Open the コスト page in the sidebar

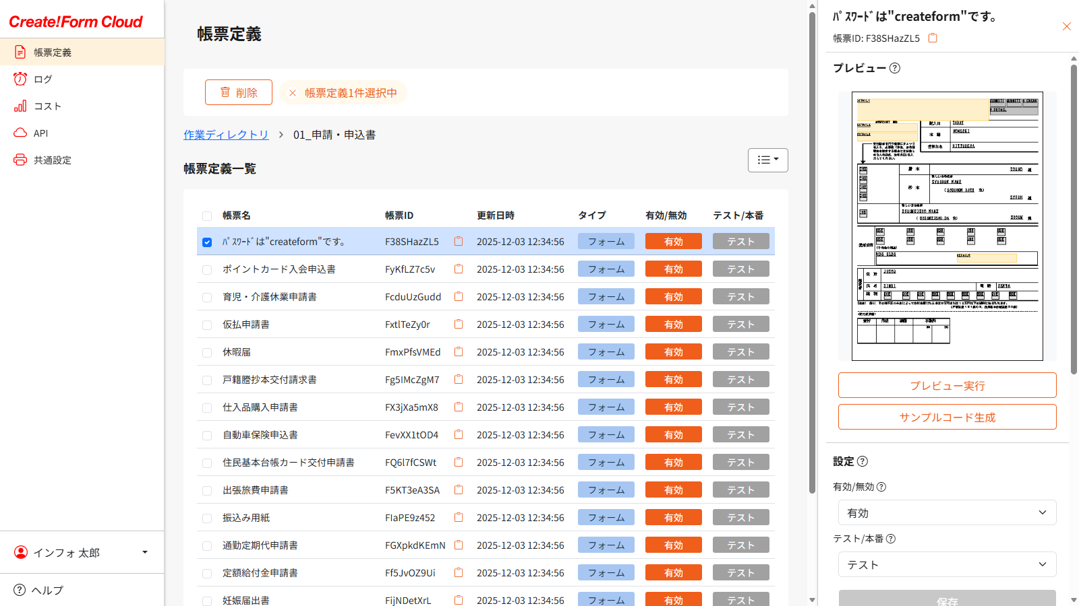pyautogui.click(x=47, y=106)
